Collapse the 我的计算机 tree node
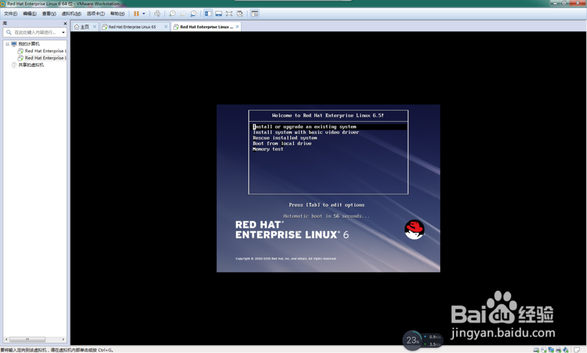This screenshot has width=587, height=353. (x=7, y=44)
